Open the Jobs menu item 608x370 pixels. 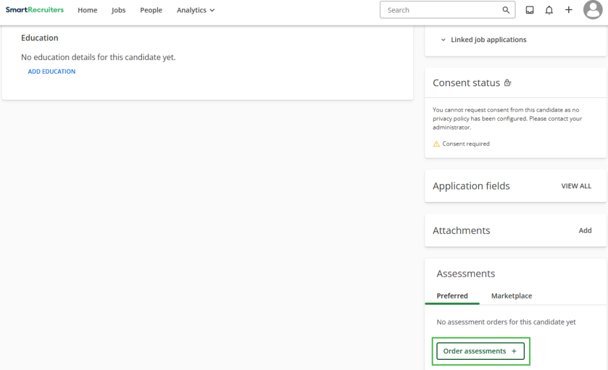coord(119,10)
